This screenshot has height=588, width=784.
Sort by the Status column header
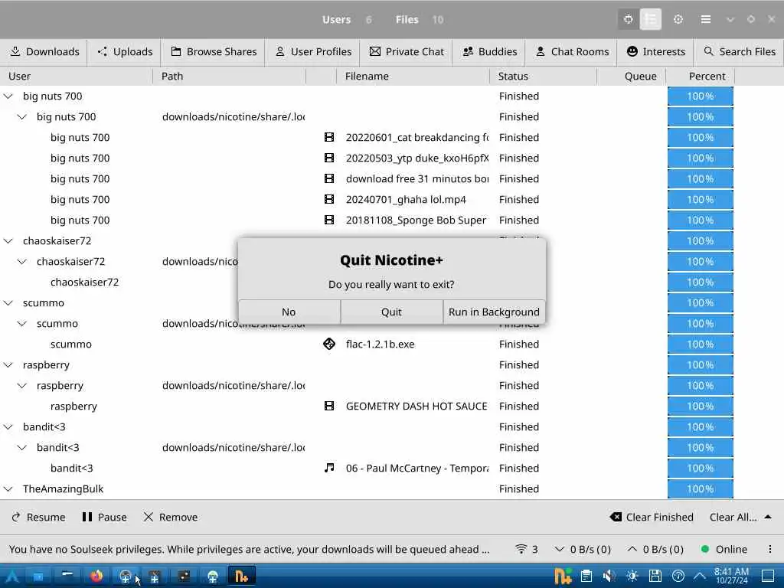click(544, 76)
